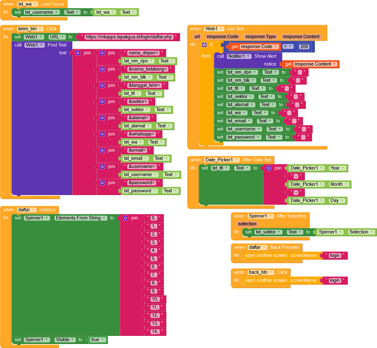Open gear icon on Date_Picker1 join block
The height and width of the screenshot is (348, 377).
269,168
